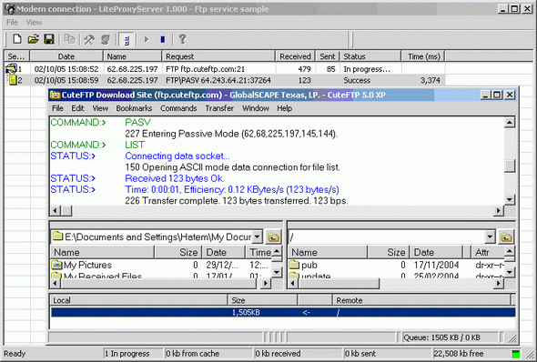537x362 pixels.
Task: Open the Window menu in CuteFTP
Action: pos(256,108)
